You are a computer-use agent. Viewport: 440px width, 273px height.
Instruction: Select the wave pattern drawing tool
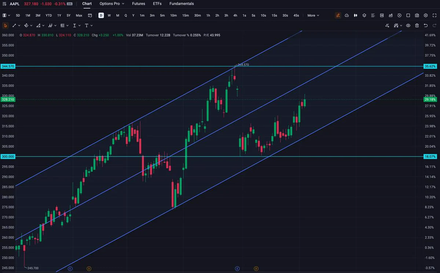pos(50,26)
